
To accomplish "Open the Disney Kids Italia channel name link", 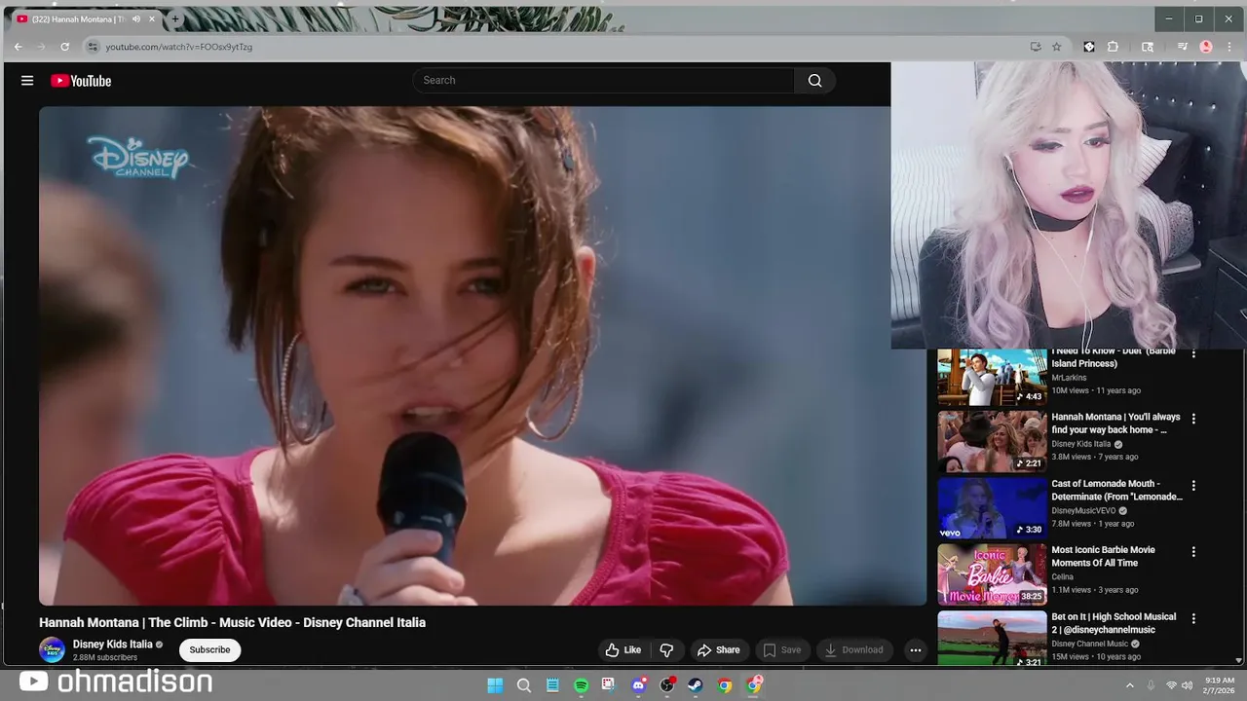I will point(113,645).
